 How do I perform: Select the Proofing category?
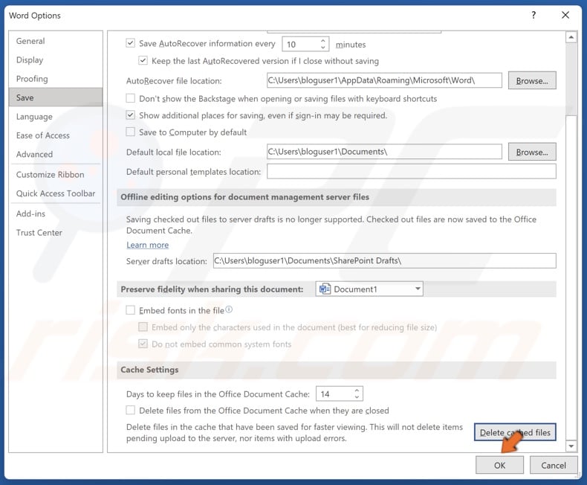coord(56,79)
